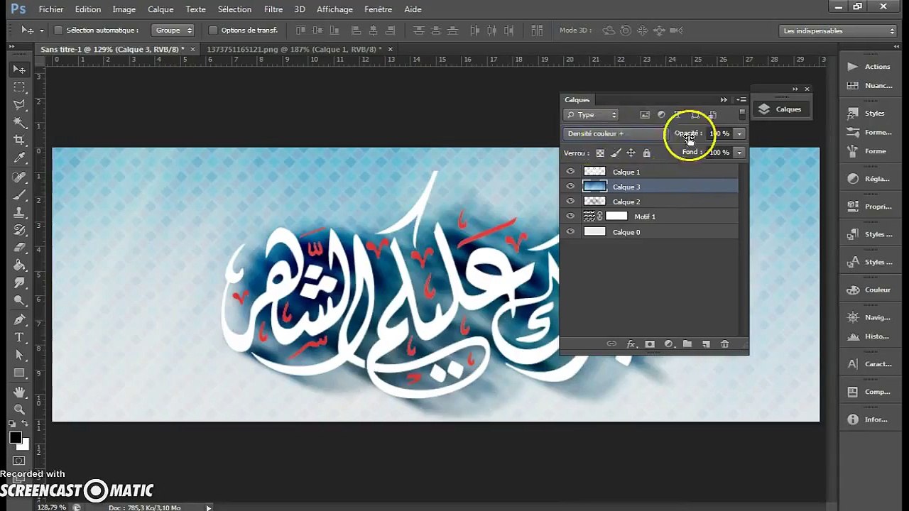This screenshot has height=511, width=909.
Task: Select the Healing Brush tool
Action: click(19, 177)
